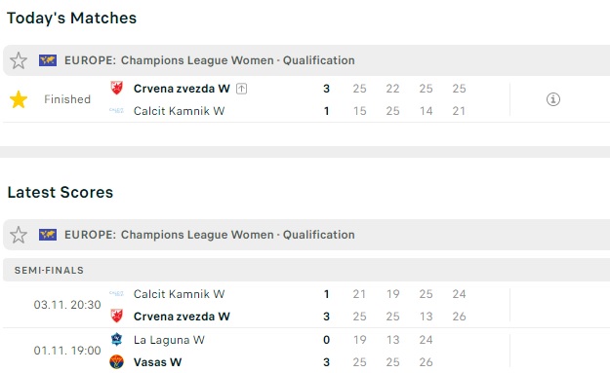This screenshot has width=610, height=373.
Task: Click Calcit Kamnik W name in today's match
Action: [179, 111]
